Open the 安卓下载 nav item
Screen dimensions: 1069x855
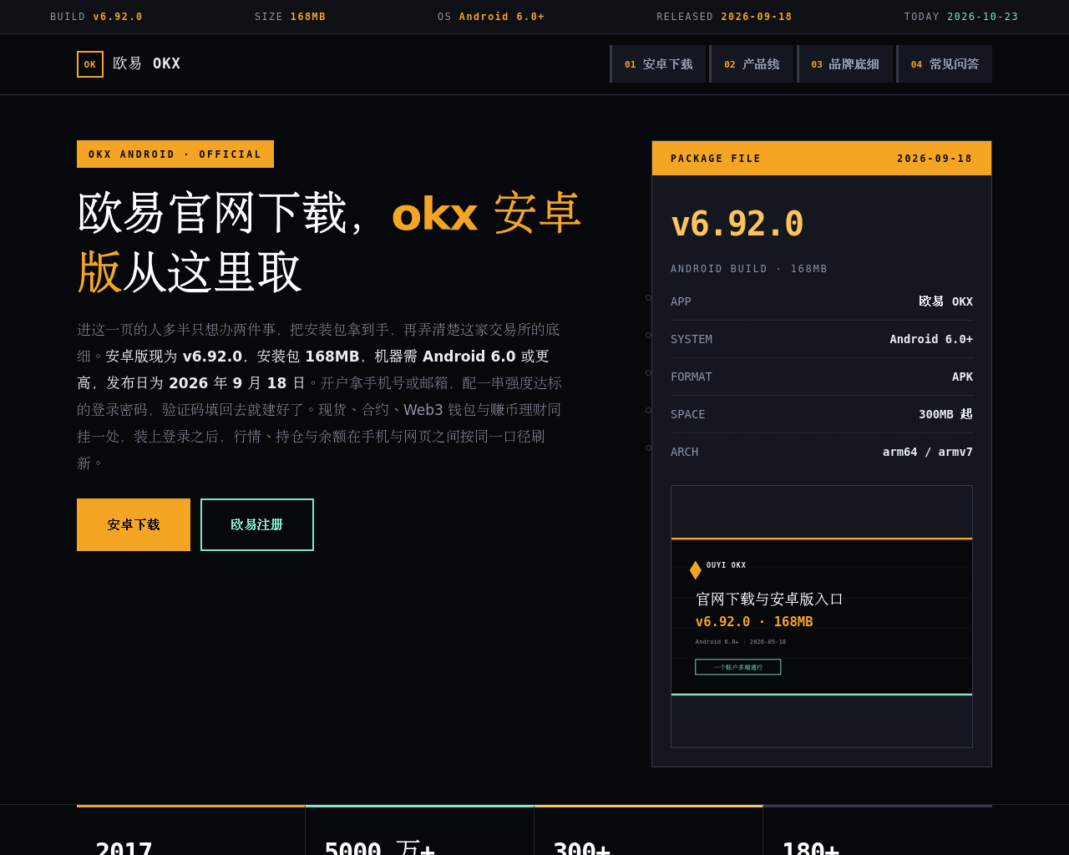coord(658,64)
